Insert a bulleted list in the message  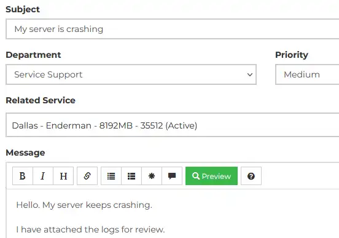pos(111,176)
